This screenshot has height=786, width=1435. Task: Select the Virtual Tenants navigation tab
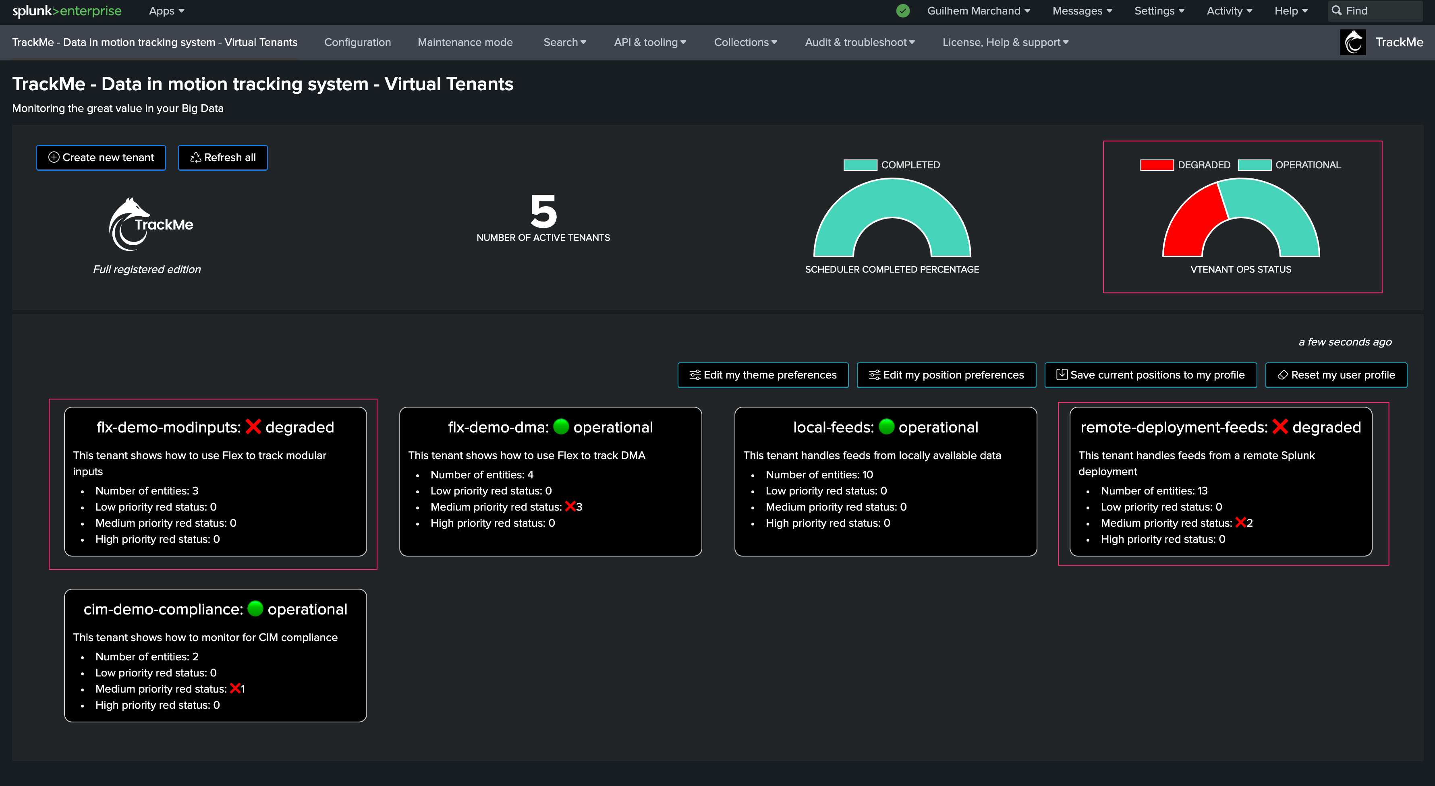pos(155,42)
